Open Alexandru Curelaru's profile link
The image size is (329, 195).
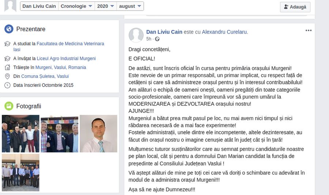tap(225, 32)
